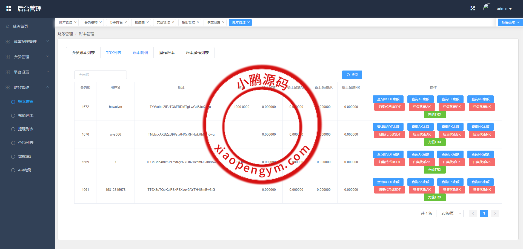Click the 搜索 search button
The image size is (523, 249).
click(x=352, y=75)
